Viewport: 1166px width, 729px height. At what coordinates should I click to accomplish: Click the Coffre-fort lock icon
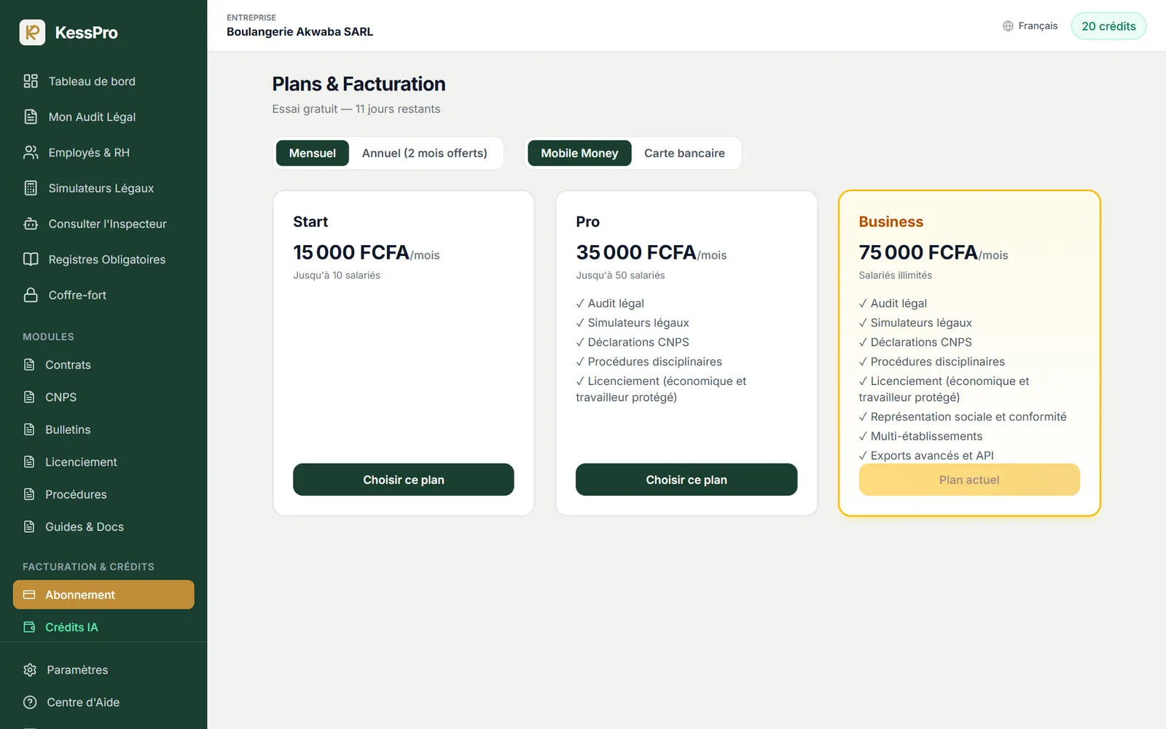point(31,295)
